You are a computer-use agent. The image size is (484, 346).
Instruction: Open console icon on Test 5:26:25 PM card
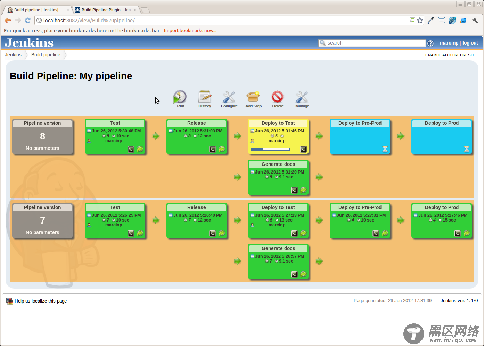131,233
